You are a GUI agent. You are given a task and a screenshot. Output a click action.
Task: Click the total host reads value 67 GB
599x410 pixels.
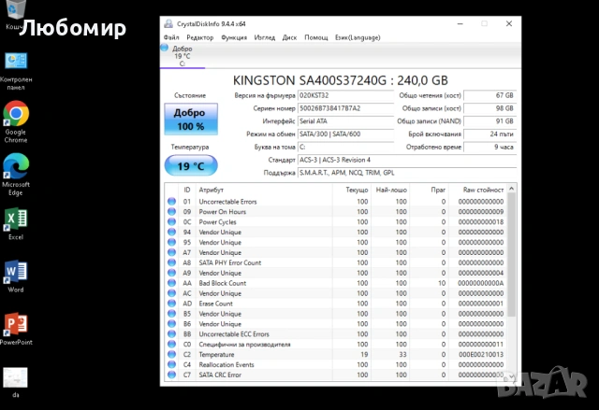coord(489,95)
